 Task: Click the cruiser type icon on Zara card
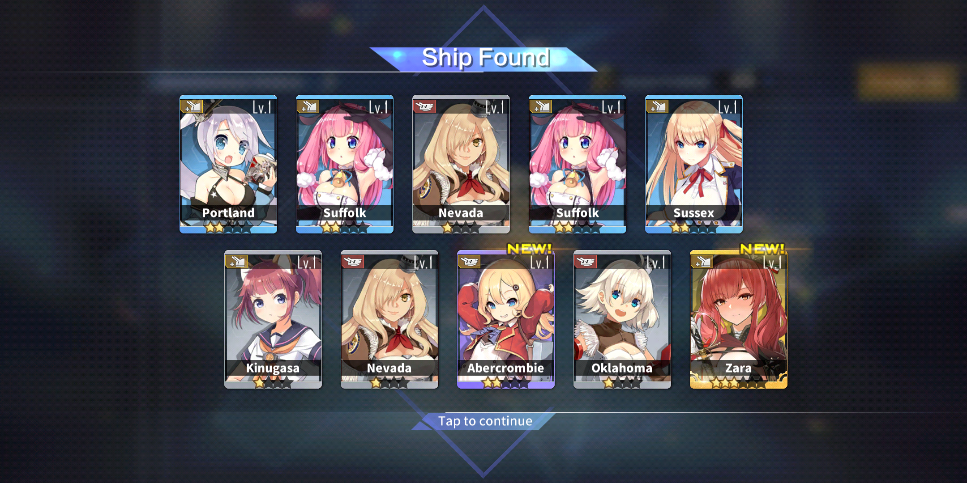point(702,262)
